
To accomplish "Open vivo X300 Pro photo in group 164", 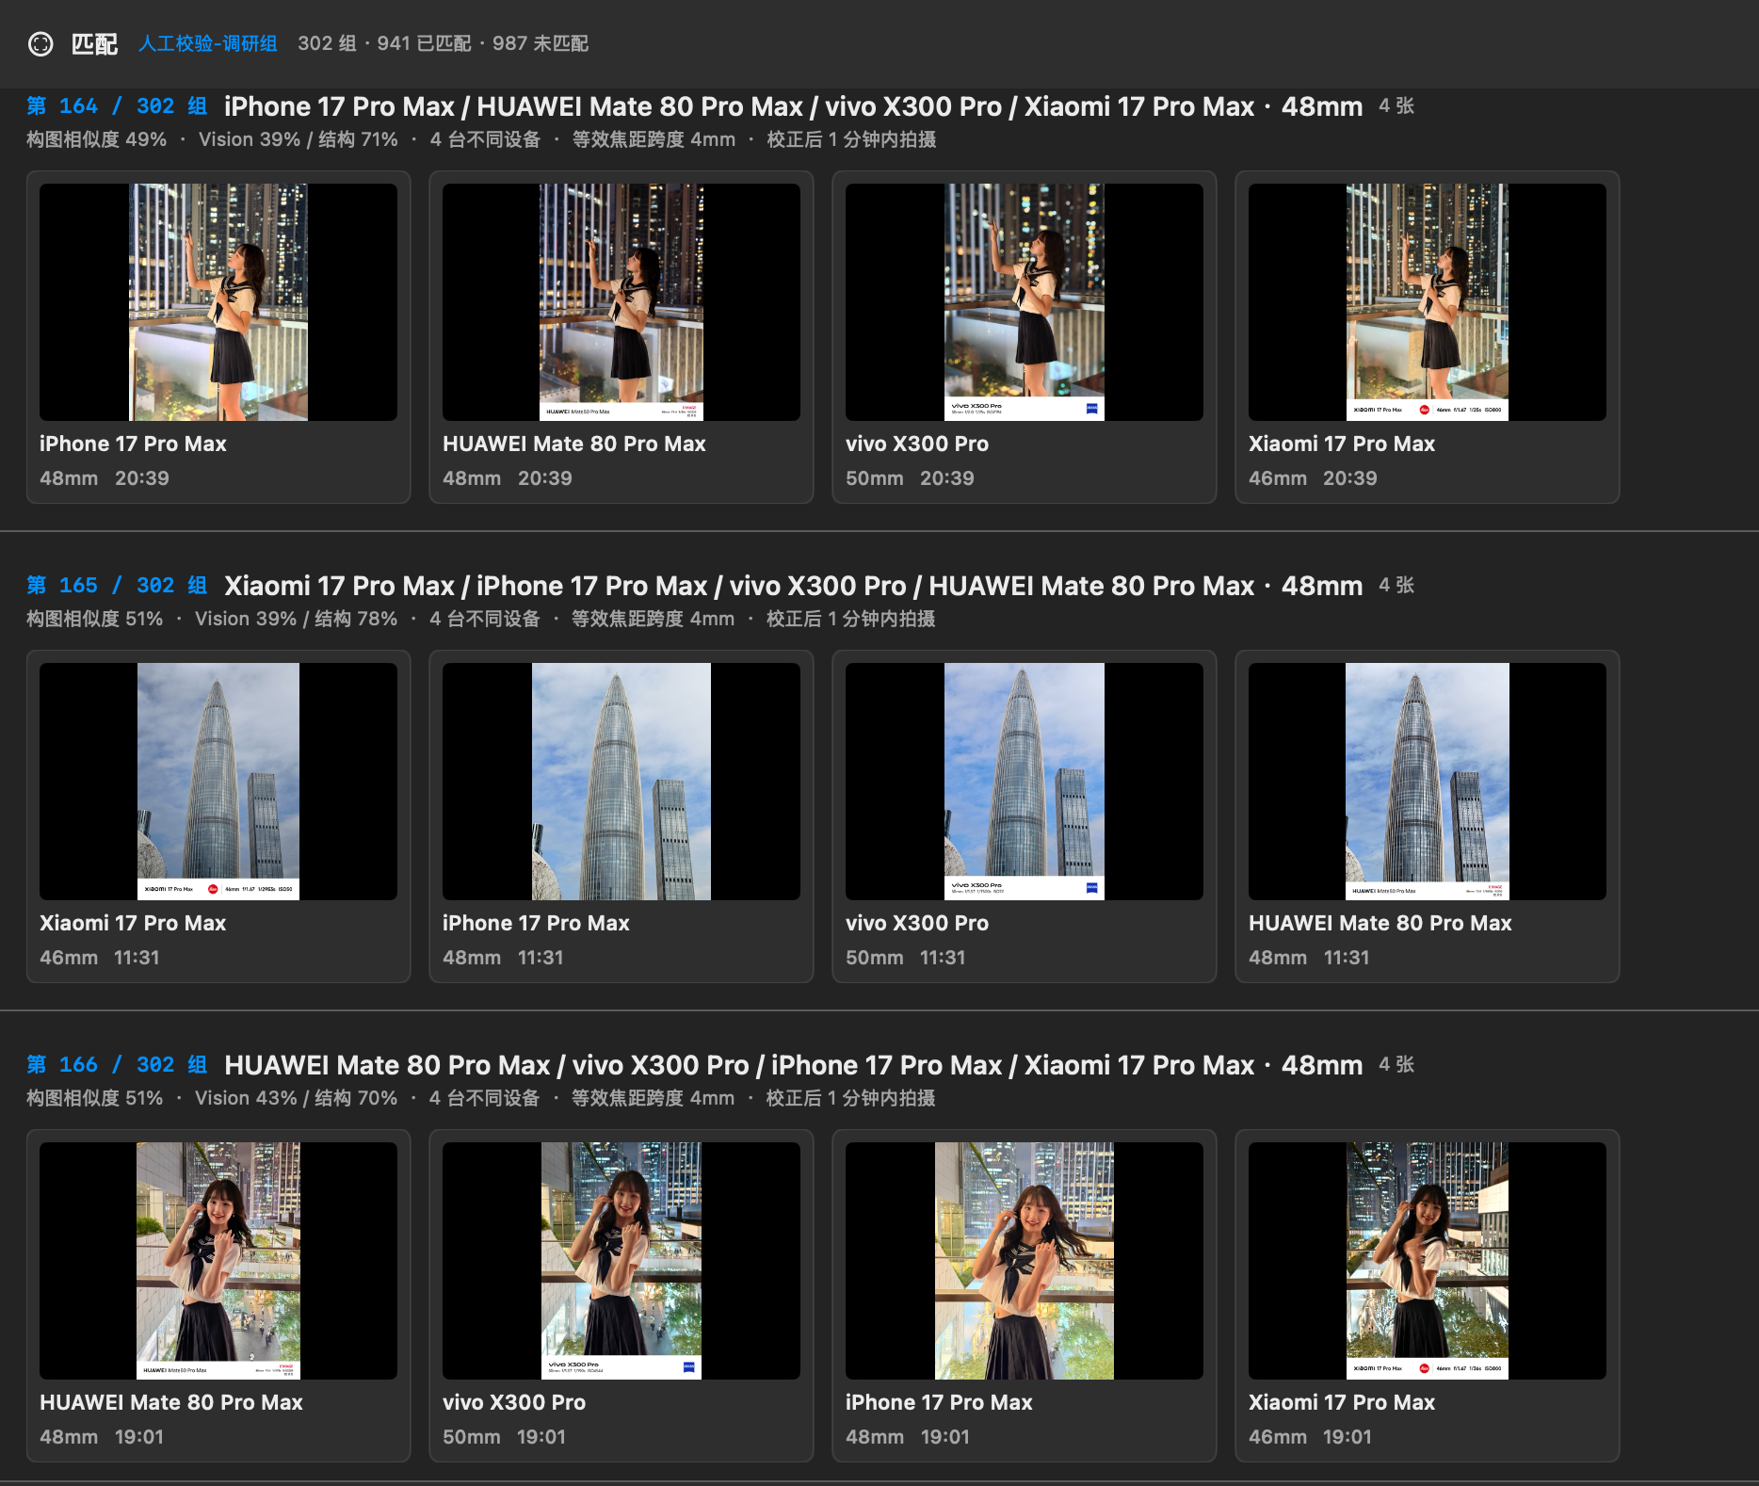I will (1025, 302).
